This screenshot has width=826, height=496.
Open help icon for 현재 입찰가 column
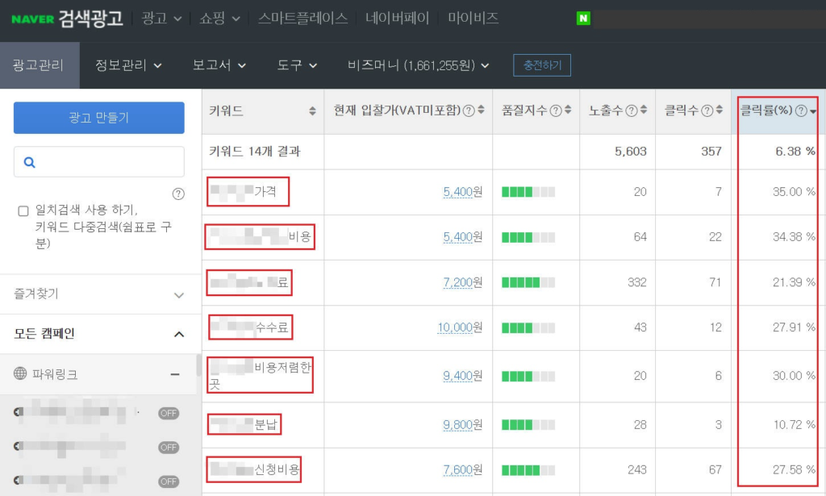pyautogui.click(x=469, y=110)
